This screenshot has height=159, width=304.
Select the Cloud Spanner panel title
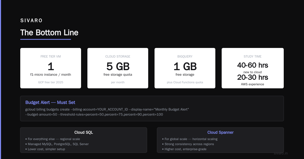click(220, 132)
